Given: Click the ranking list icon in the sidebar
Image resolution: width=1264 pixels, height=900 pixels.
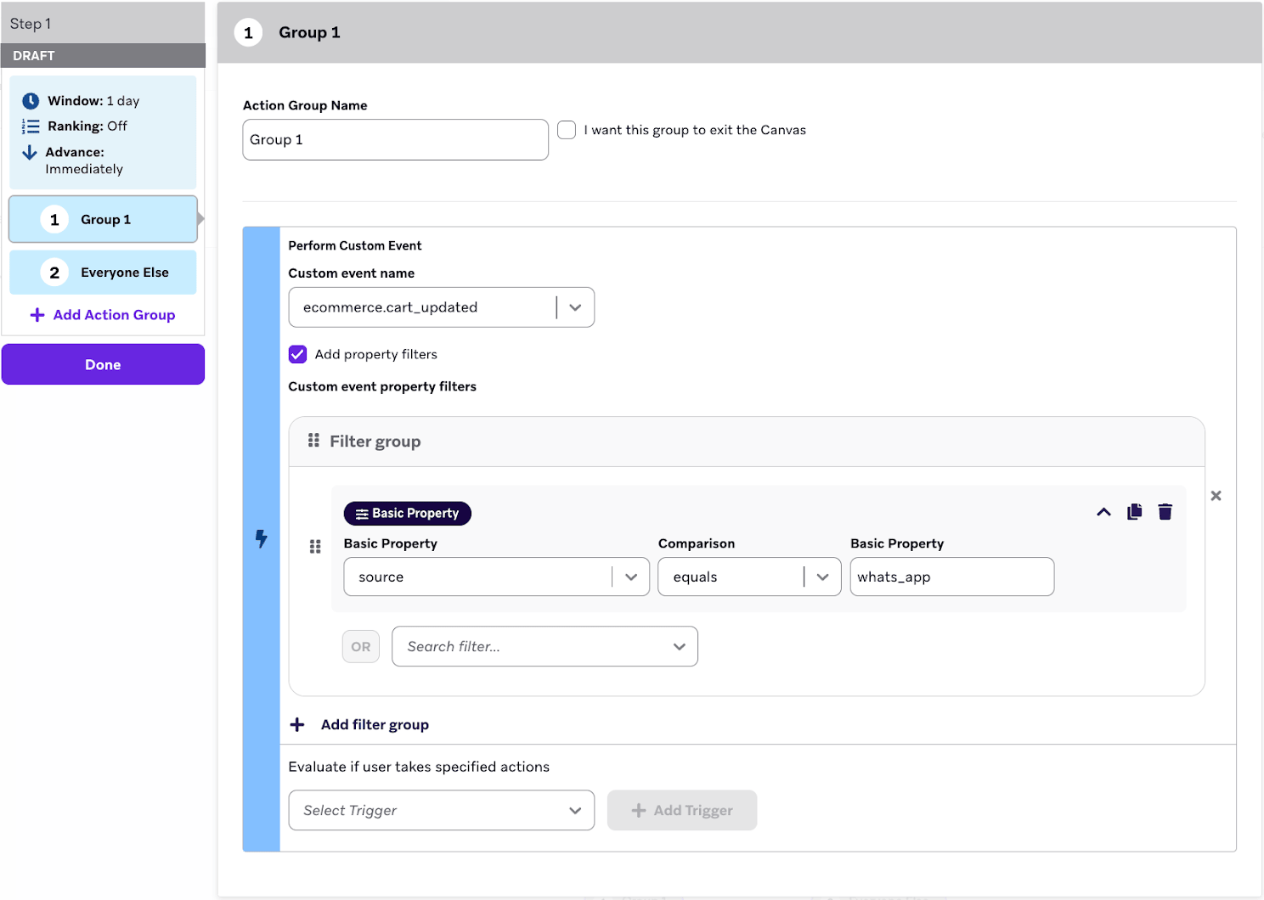Looking at the screenshot, I should (30, 126).
